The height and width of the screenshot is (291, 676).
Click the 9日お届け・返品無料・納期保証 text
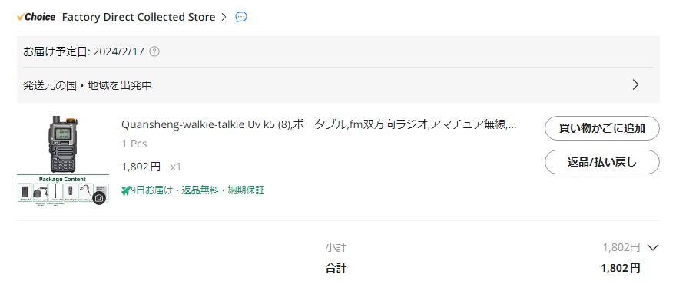pos(197,190)
